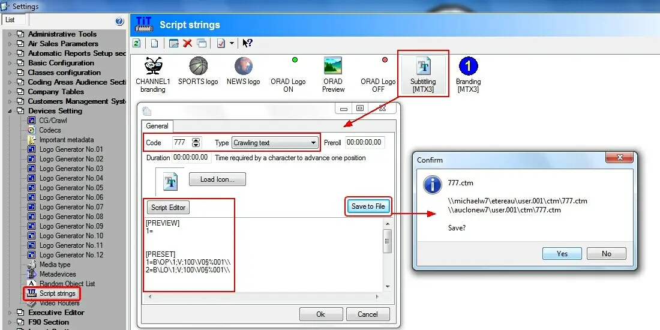
Task: Click the refresh icon in the toolbar
Action: click(x=137, y=43)
